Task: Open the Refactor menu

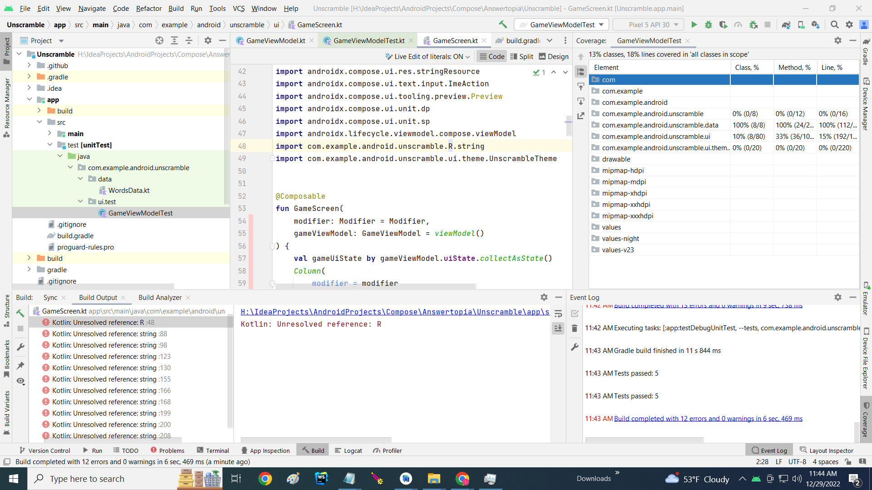Action: [x=149, y=8]
